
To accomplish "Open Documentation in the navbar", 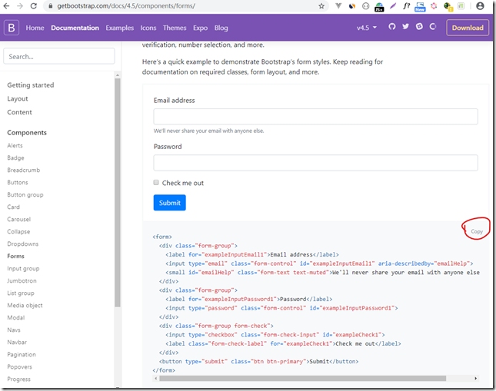I will (75, 28).
